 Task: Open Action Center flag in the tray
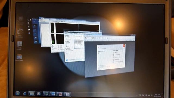pyautogui.click(x=143, y=95)
